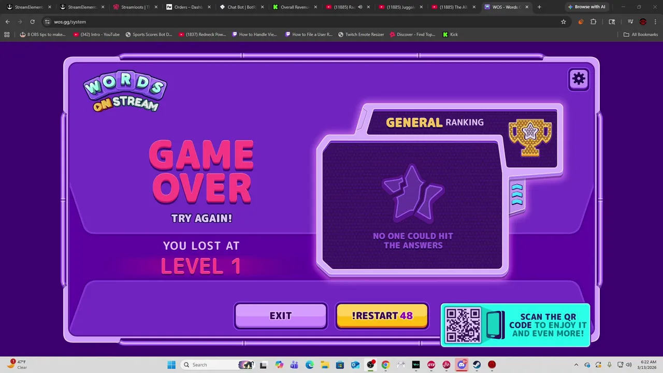Open the browser Extensions puzzle icon
This screenshot has width=663, height=373.
tap(594, 22)
